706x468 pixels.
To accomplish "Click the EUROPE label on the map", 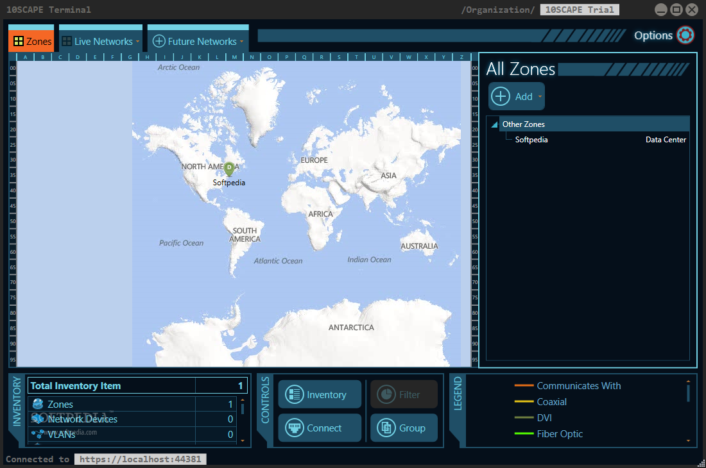I will click(x=314, y=160).
